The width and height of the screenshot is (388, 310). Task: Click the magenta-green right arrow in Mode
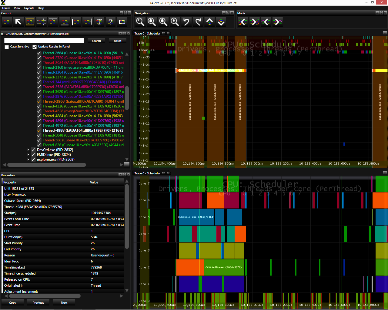click(277, 22)
